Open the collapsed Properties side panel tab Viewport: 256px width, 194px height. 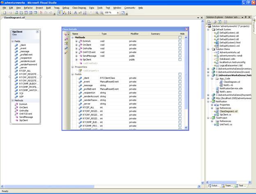254,25
